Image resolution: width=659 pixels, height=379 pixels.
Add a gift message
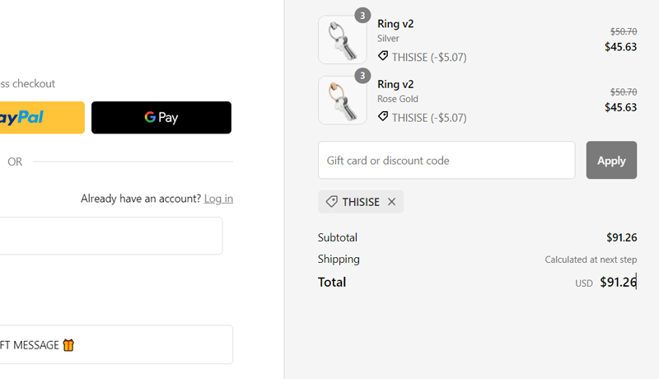pos(115,345)
